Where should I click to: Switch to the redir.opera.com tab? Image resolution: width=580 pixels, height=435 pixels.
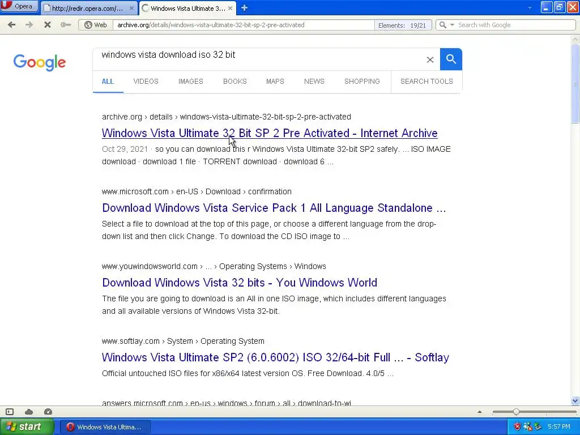pyautogui.click(x=88, y=8)
